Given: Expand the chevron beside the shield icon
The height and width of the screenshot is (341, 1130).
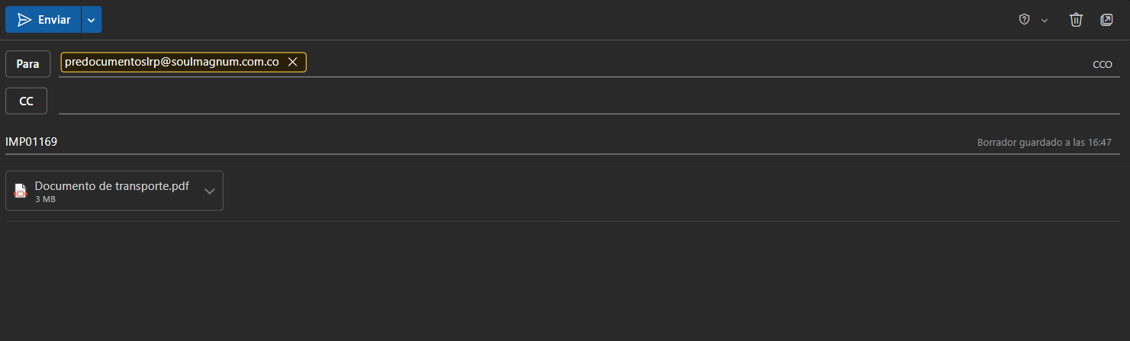Looking at the screenshot, I should coord(1045,20).
